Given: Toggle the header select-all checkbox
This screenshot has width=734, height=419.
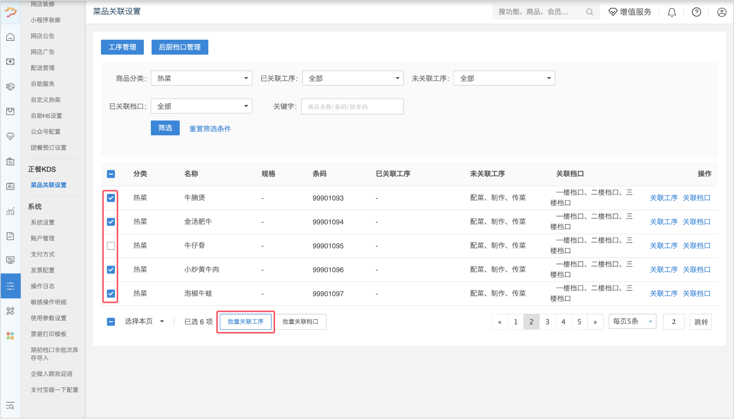Looking at the screenshot, I should (111, 174).
